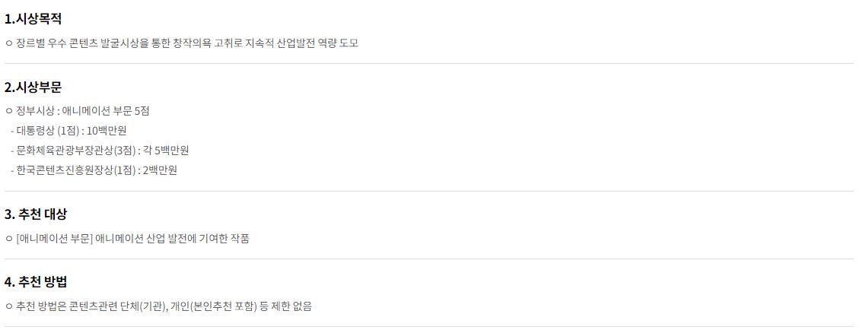Select the 장르별 우수 콘텐츠 발굴시상 sentence

(x=187, y=43)
